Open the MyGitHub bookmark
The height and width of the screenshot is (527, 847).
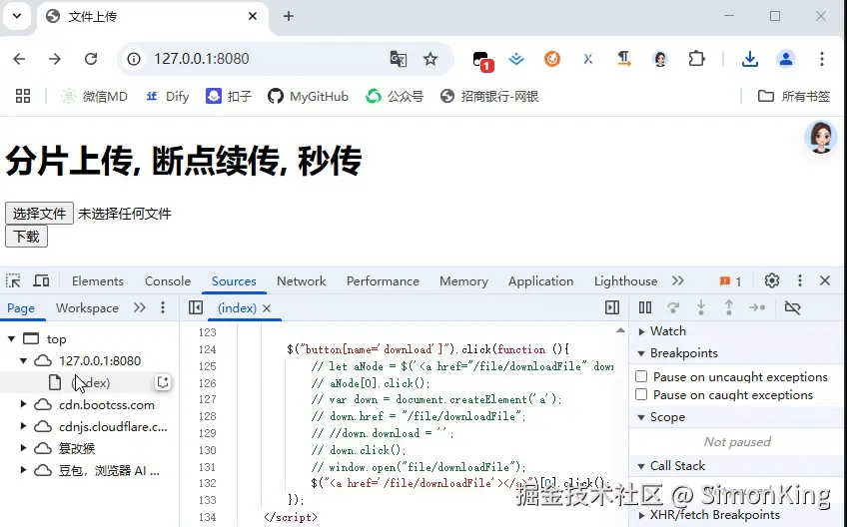(309, 97)
